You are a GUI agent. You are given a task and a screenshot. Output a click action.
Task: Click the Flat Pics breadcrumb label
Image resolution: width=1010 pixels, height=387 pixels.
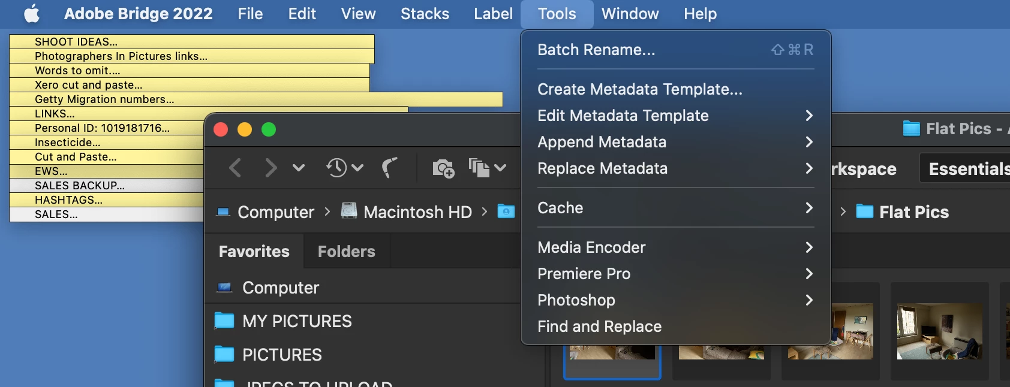(x=914, y=212)
